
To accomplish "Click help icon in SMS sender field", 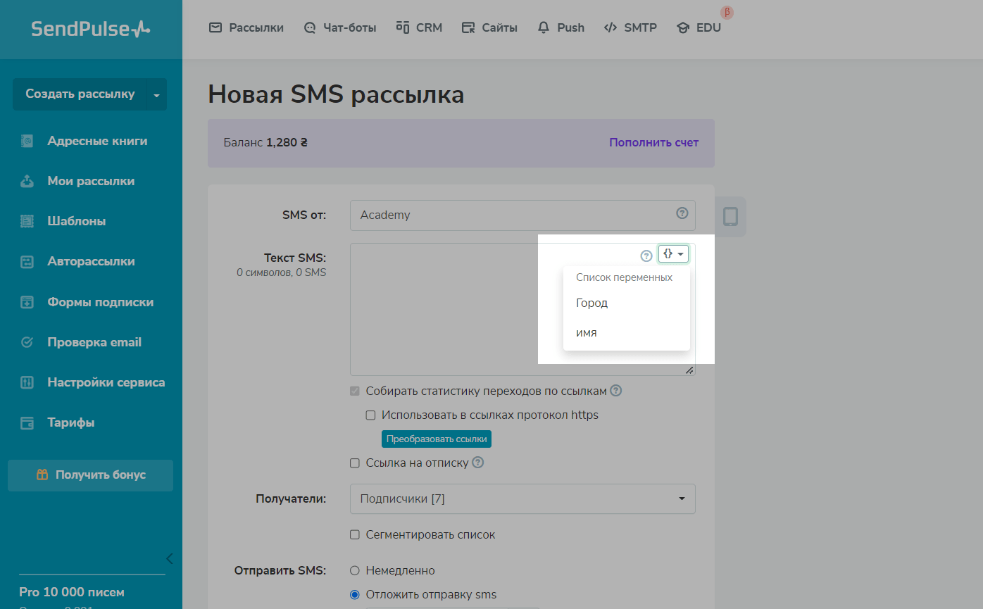I will [682, 213].
